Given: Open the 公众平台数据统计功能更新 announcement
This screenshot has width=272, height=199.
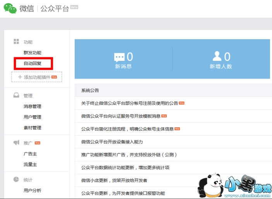Looking at the screenshot, I should [125, 168].
